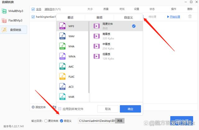
Task: Pick the M4A format icon
Action: 62,47
